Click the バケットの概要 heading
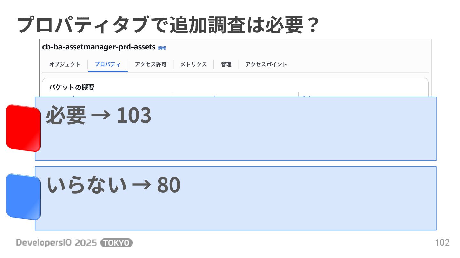 [x=72, y=87]
